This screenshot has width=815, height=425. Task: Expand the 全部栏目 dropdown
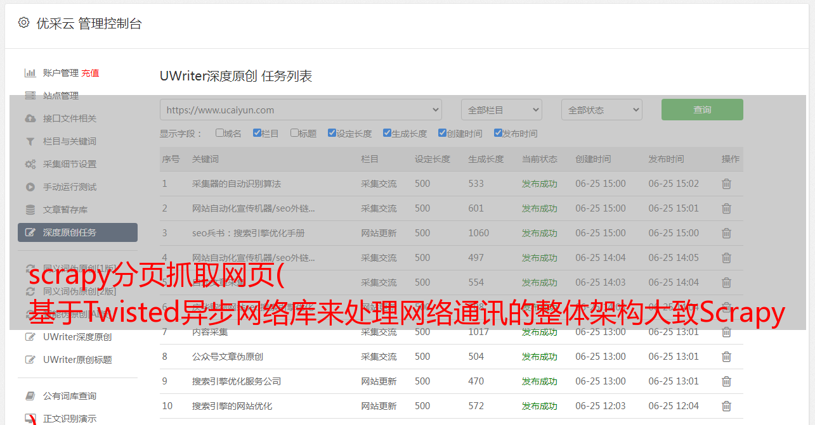501,110
